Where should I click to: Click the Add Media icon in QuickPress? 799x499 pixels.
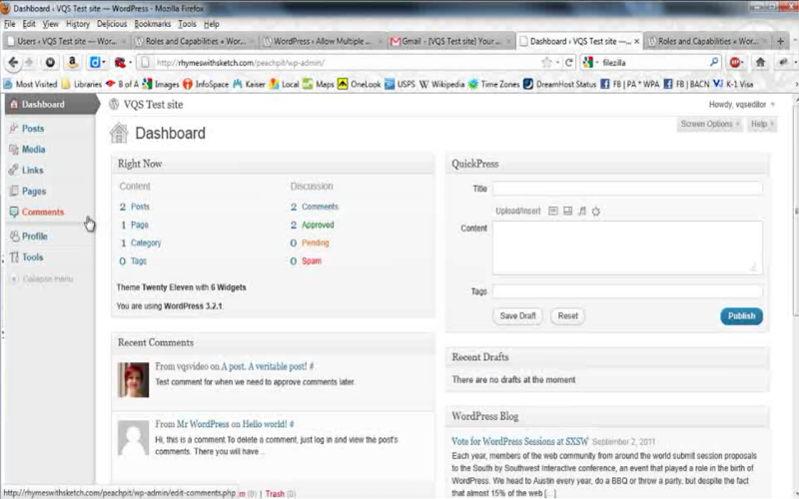pos(595,211)
